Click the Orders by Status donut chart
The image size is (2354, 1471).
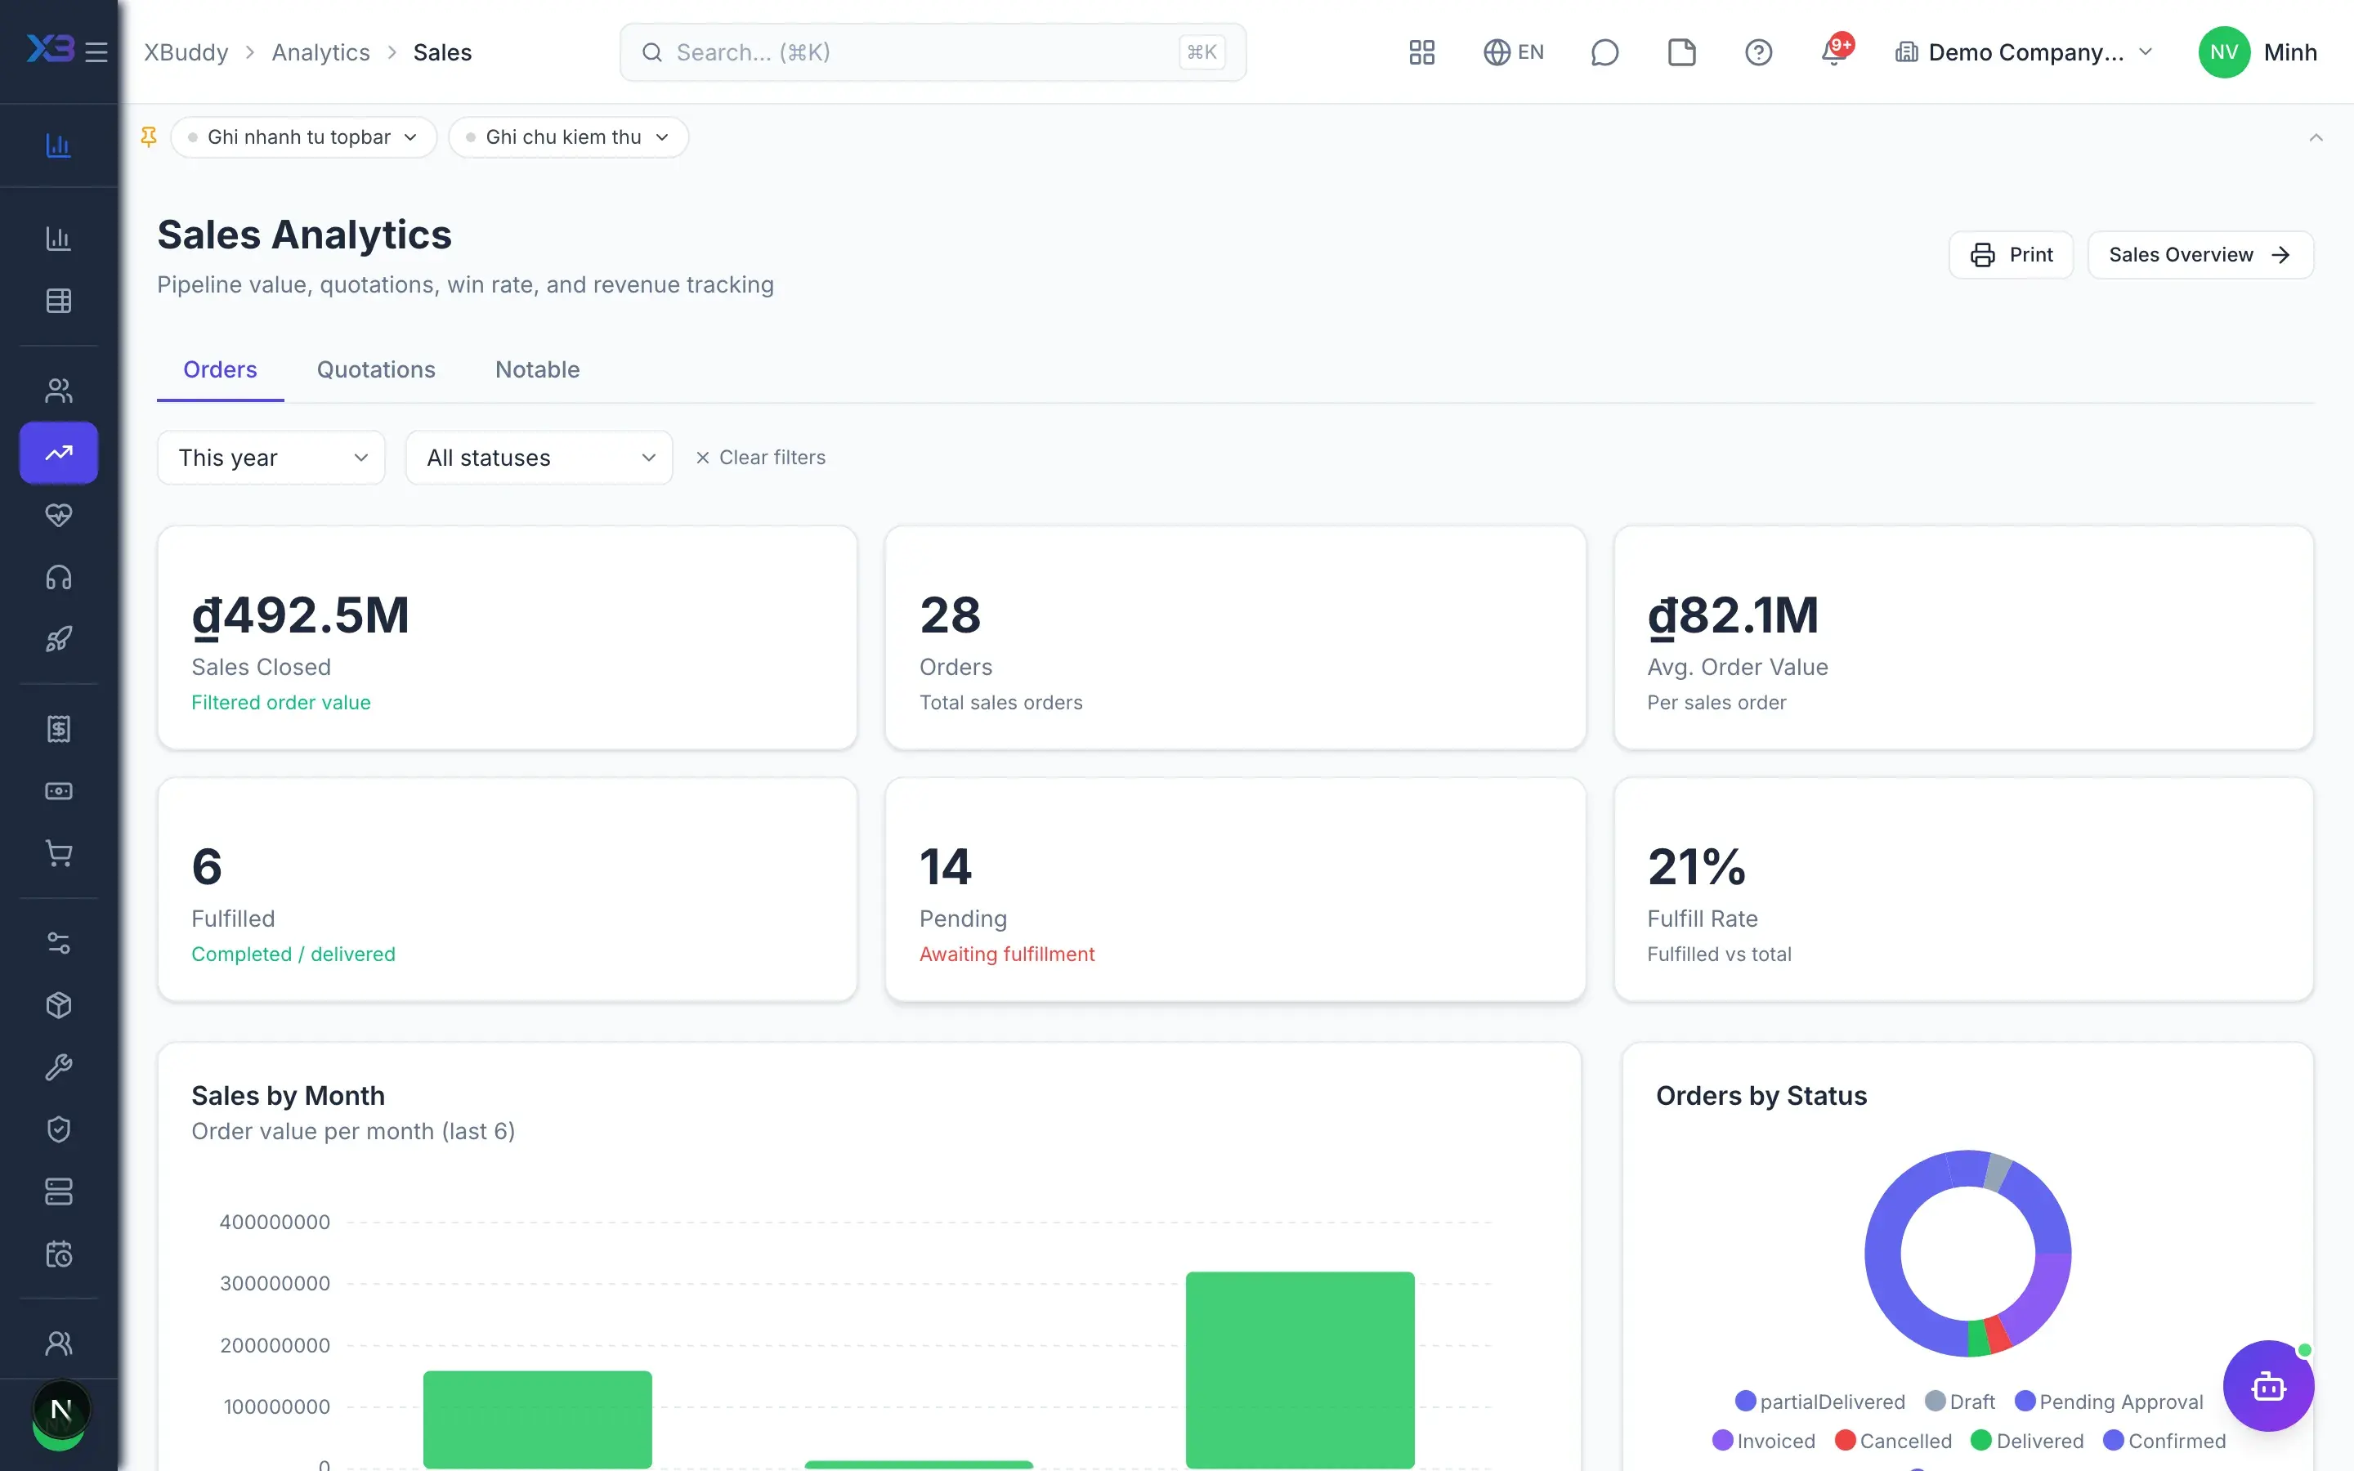point(1967,1253)
